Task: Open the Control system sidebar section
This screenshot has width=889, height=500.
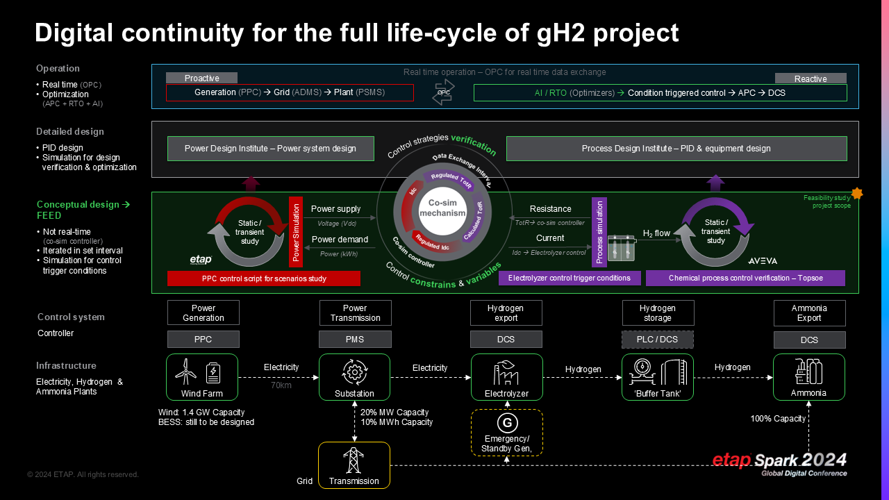Action: pyautogui.click(x=71, y=316)
